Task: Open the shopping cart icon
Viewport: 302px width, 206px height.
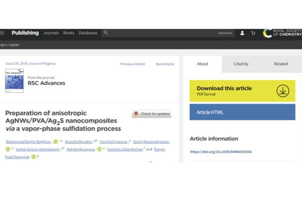Action: [253, 33]
